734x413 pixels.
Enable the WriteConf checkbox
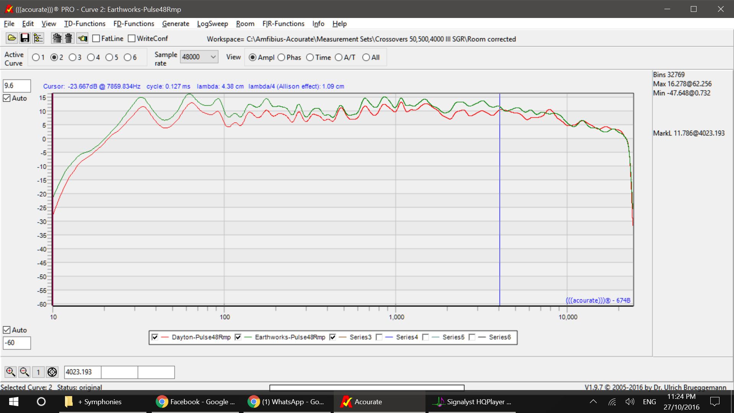click(x=132, y=38)
